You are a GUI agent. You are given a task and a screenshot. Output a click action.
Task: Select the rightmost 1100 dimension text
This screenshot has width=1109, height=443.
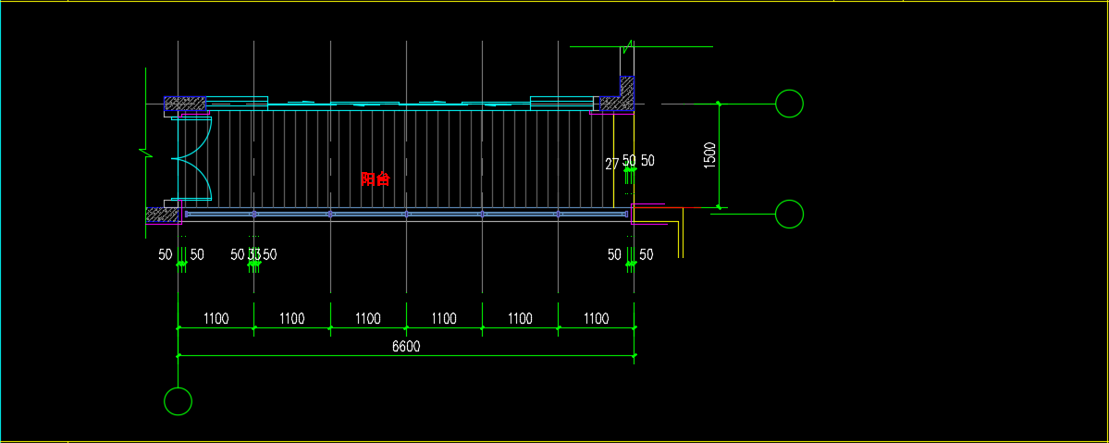pyautogui.click(x=596, y=319)
